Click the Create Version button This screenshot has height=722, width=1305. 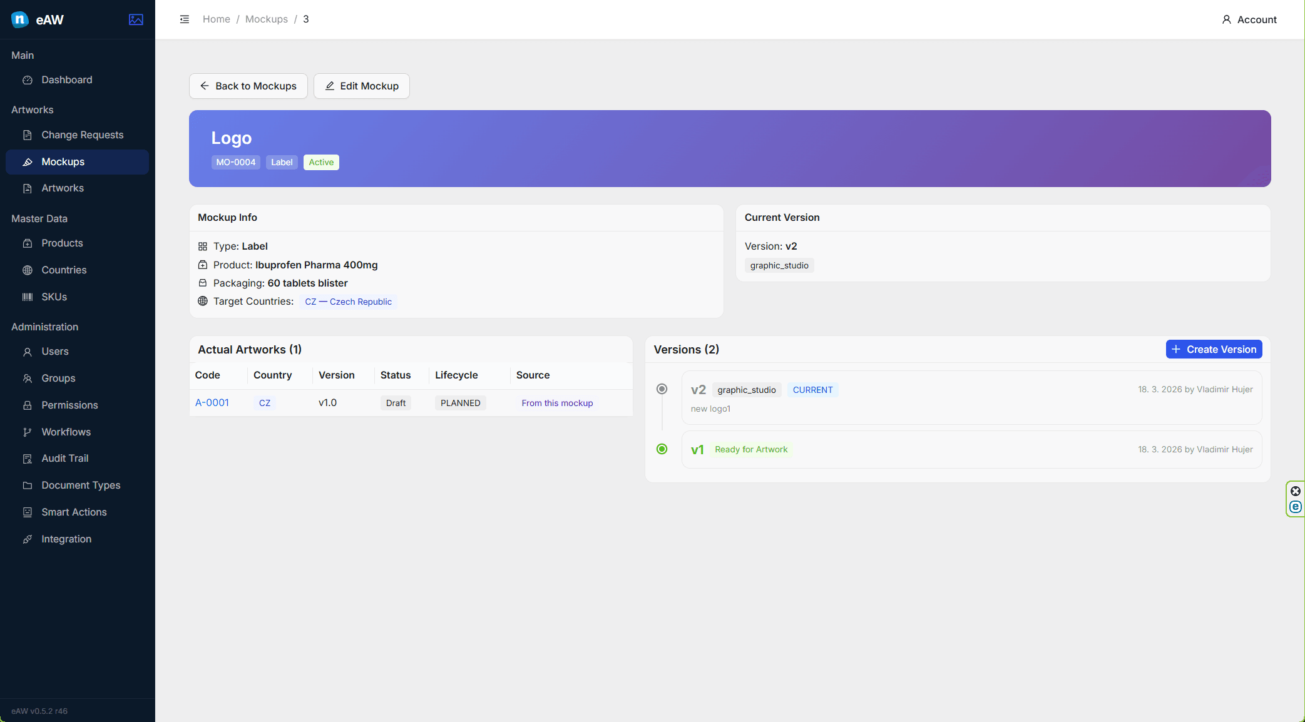click(1214, 349)
